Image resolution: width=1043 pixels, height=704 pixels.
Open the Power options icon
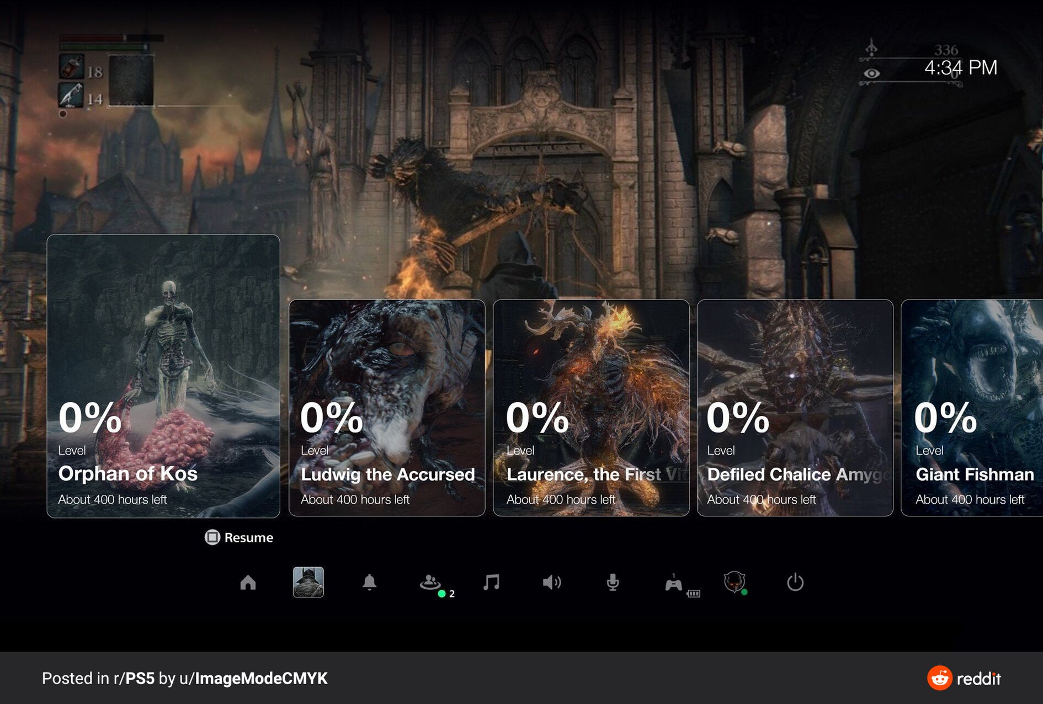tap(795, 582)
